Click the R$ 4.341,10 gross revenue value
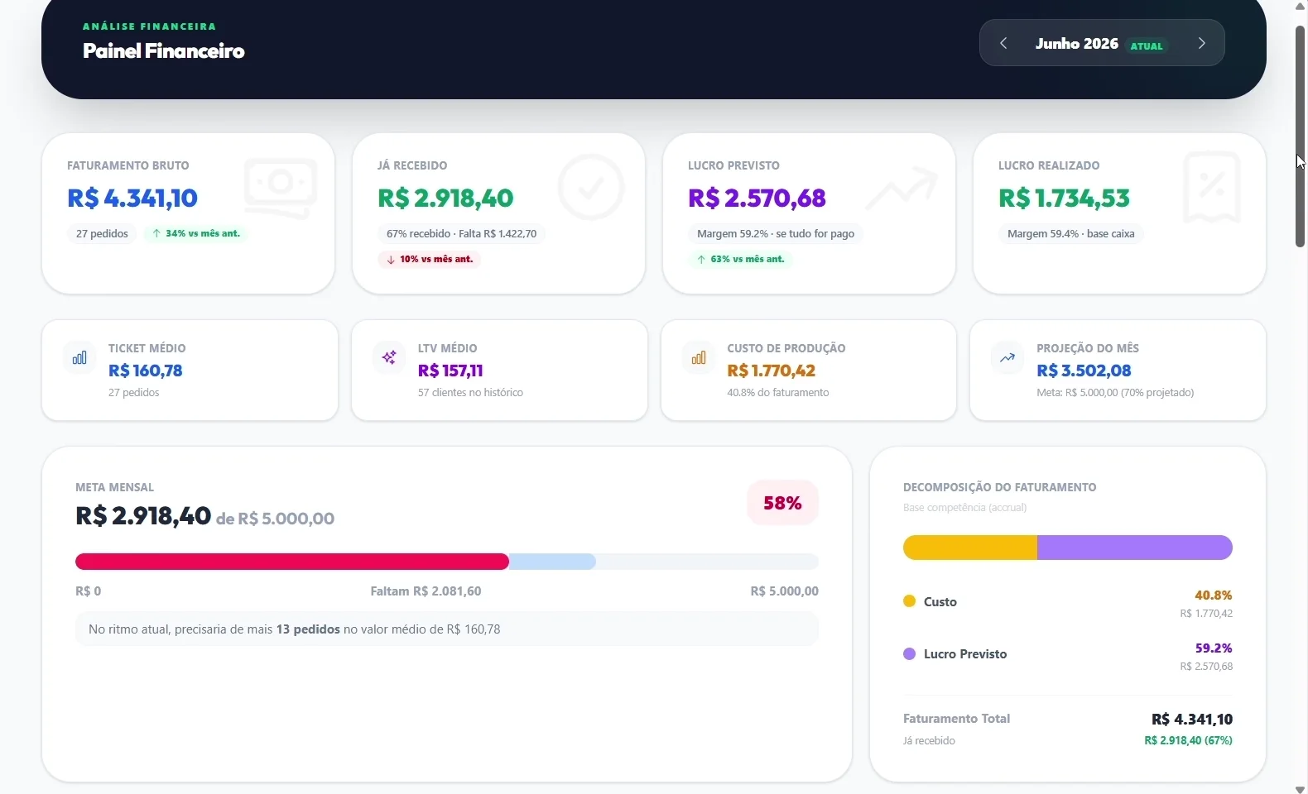The height and width of the screenshot is (794, 1308). click(132, 198)
